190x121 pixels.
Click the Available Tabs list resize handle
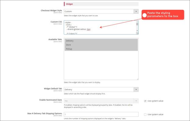tap(138, 79)
